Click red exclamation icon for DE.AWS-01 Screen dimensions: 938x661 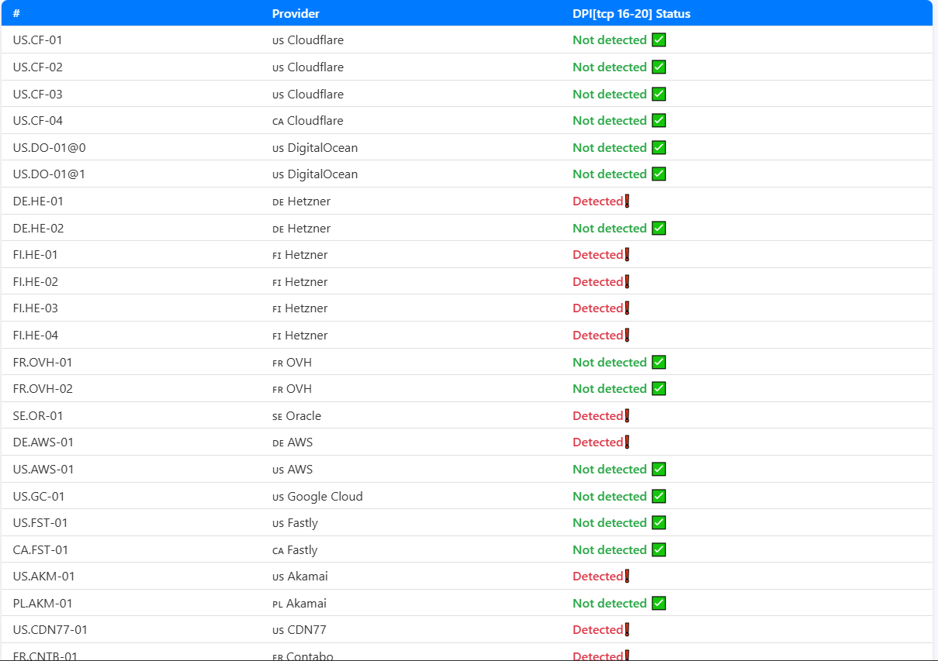pos(627,442)
